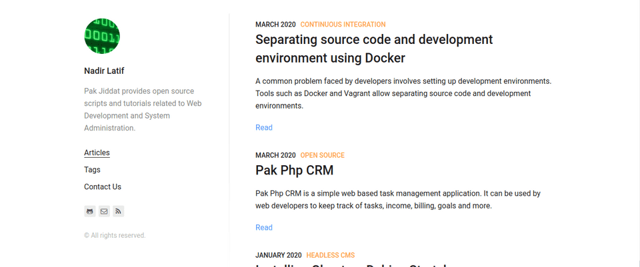Select the Headless CMS category tag

point(330,256)
